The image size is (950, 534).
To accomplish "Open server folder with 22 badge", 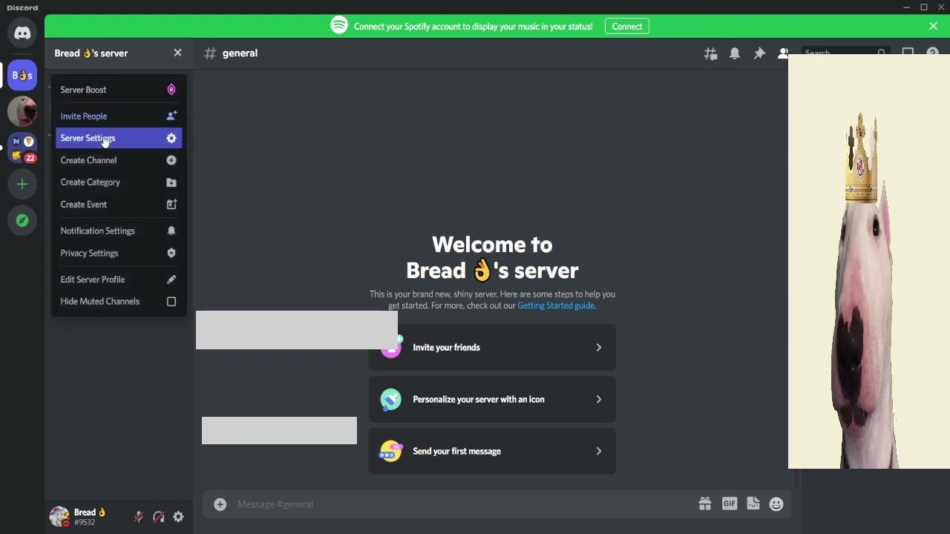I will click(22, 148).
